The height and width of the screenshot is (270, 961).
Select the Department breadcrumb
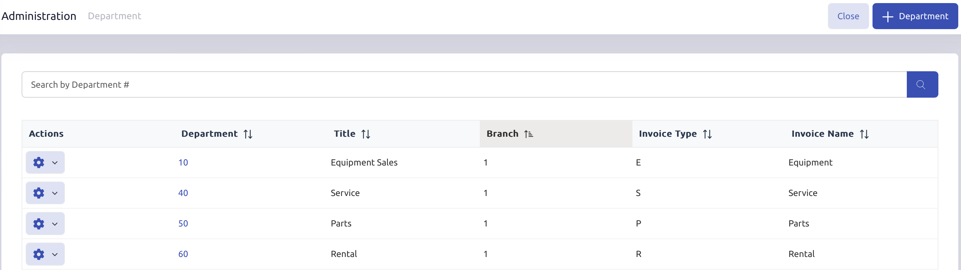point(115,16)
